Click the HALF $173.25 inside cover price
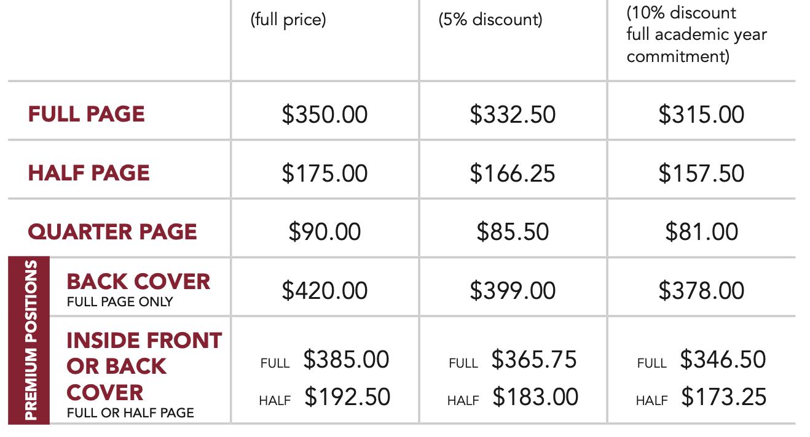The image size is (810, 437). [701, 397]
